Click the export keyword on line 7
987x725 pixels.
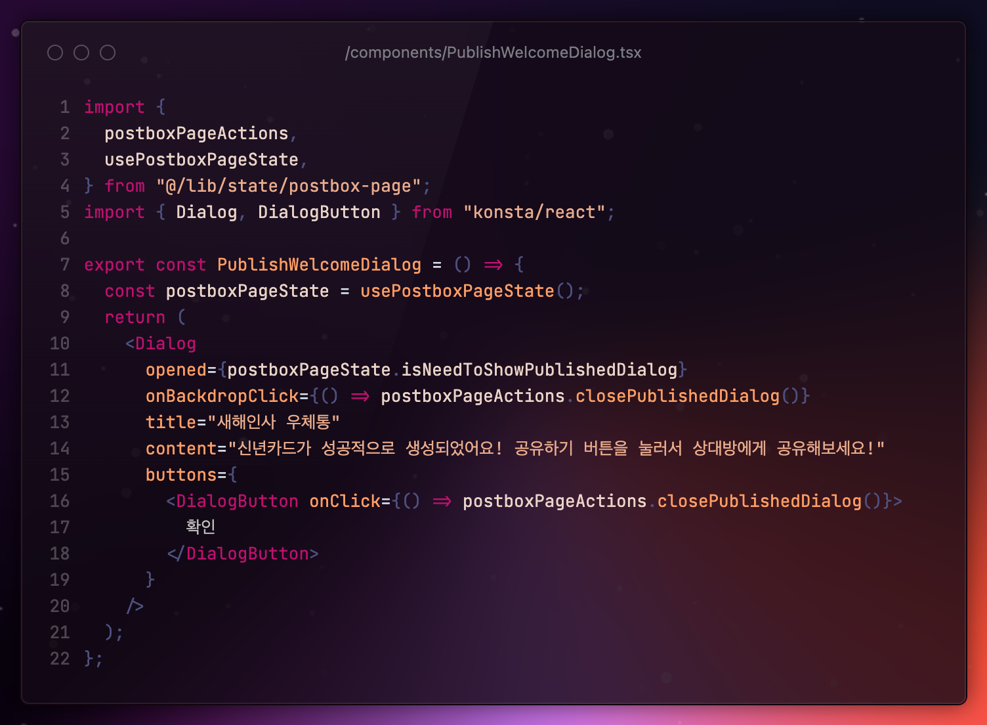[114, 265]
